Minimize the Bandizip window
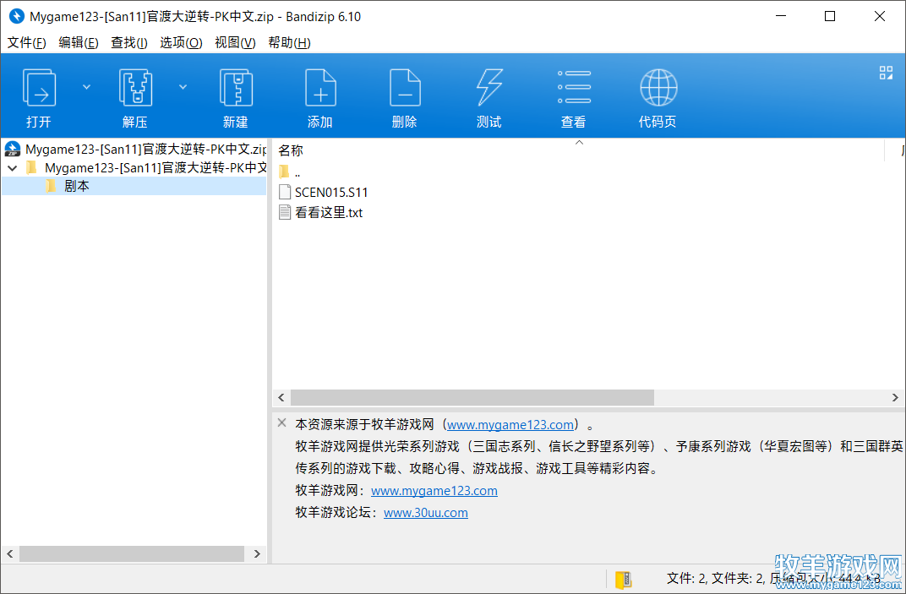The height and width of the screenshot is (594, 906). (x=781, y=16)
